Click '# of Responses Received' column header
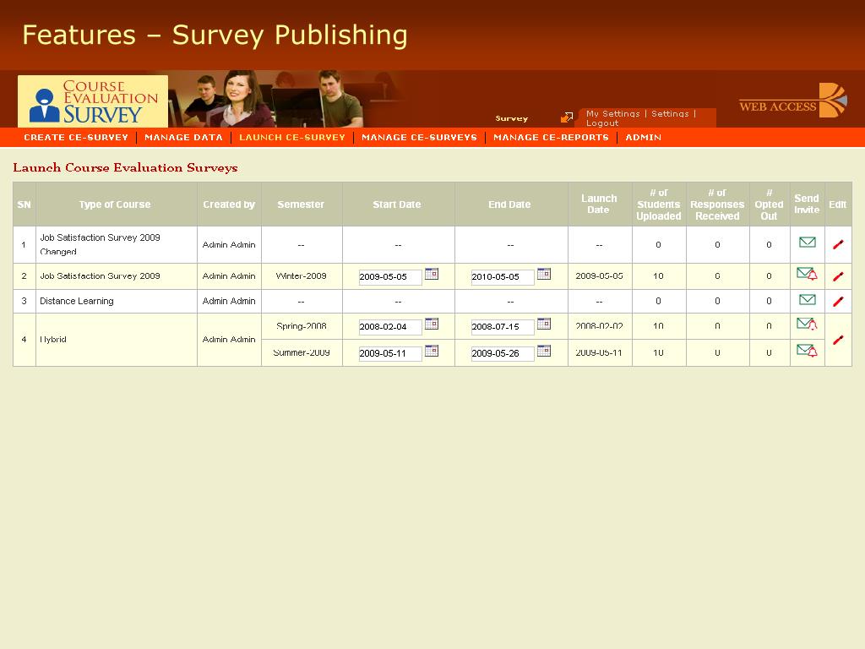The image size is (865, 649). (x=717, y=205)
